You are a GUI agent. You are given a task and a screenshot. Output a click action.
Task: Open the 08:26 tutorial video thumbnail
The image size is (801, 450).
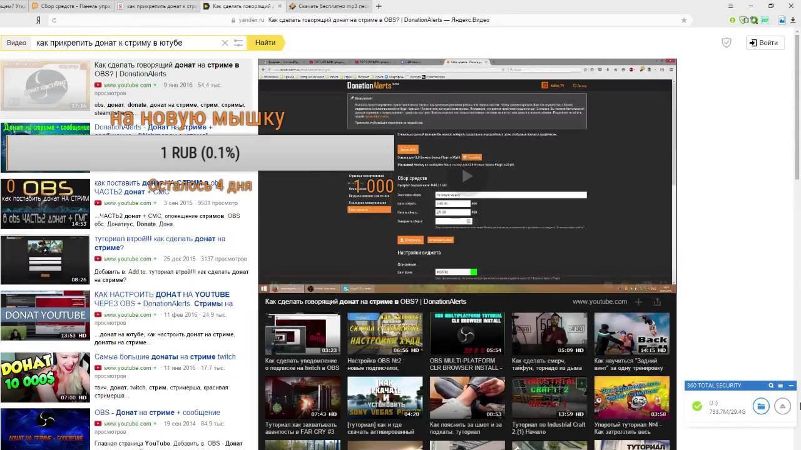(x=45, y=259)
